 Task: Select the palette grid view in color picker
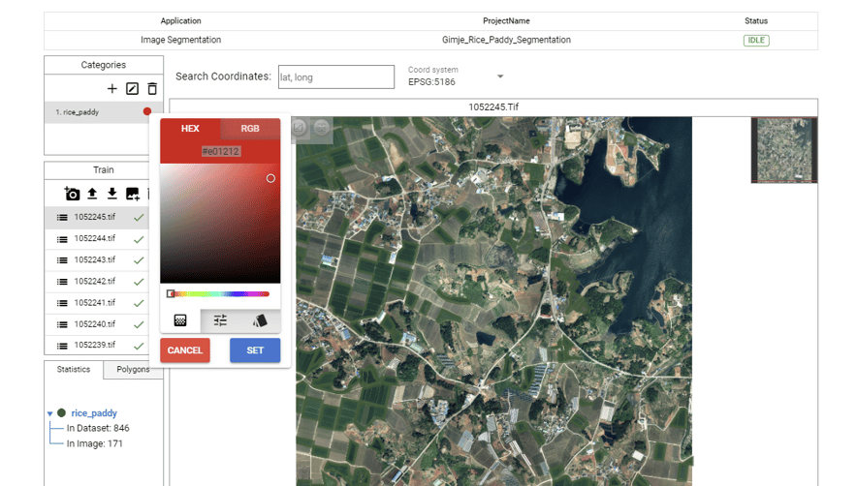pyautogui.click(x=180, y=320)
